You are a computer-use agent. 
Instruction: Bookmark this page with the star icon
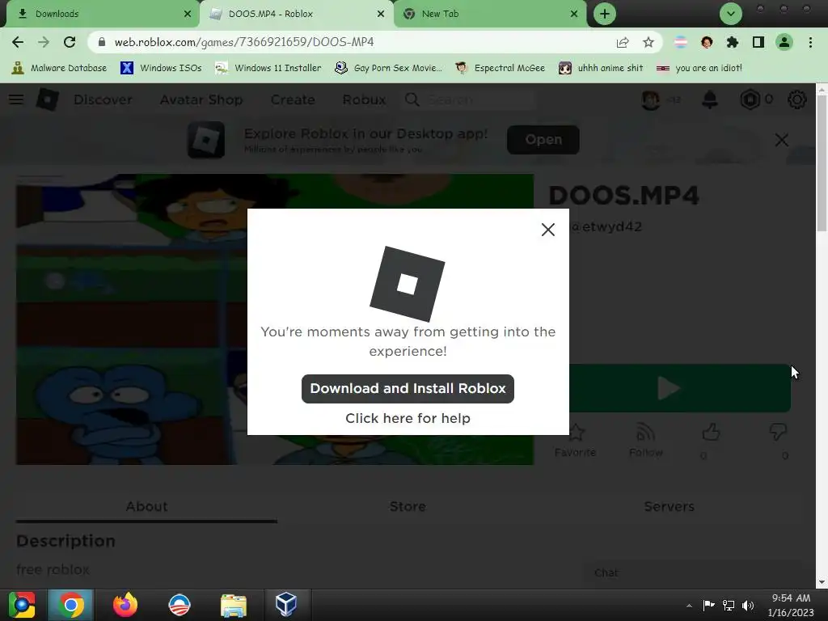click(x=648, y=42)
